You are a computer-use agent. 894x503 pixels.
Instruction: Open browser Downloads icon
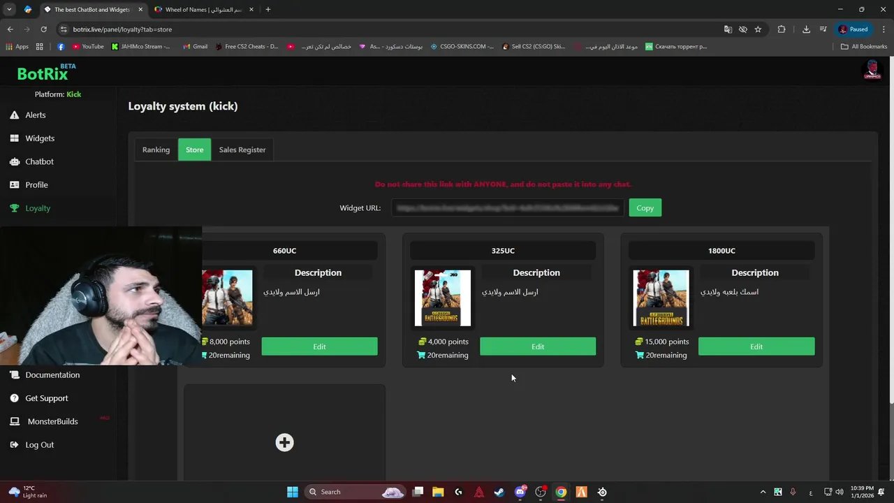[806, 29]
